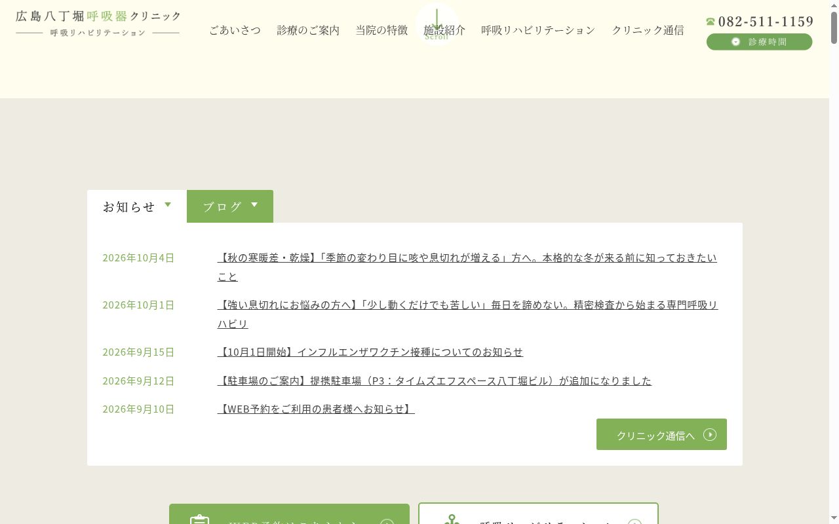Click the page vertical scrollbar thumb
This screenshot has height=524, width=839.
coord(834,28)
